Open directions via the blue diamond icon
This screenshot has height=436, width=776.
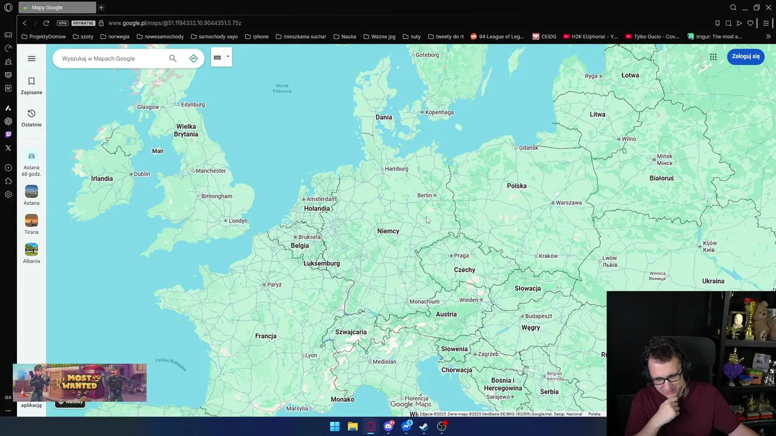[x=193, y=58]
